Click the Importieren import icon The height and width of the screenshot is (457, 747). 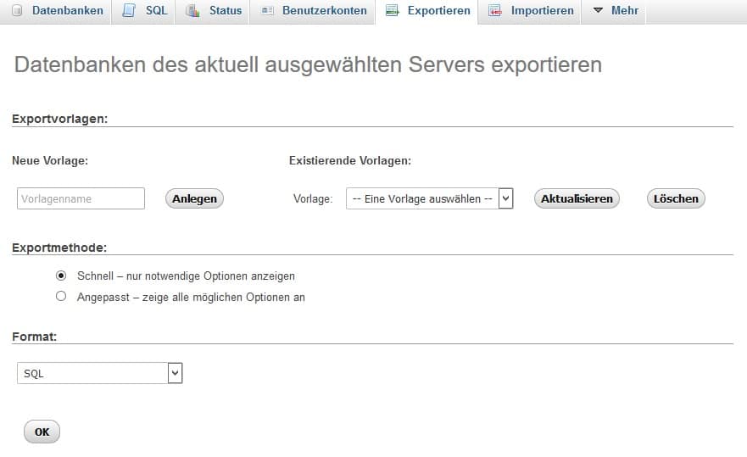pos(495,11)
